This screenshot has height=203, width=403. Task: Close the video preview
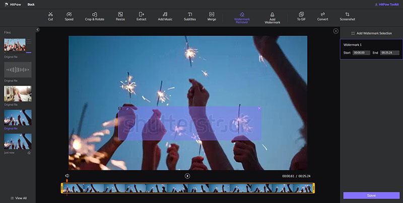tap(335, 31)
